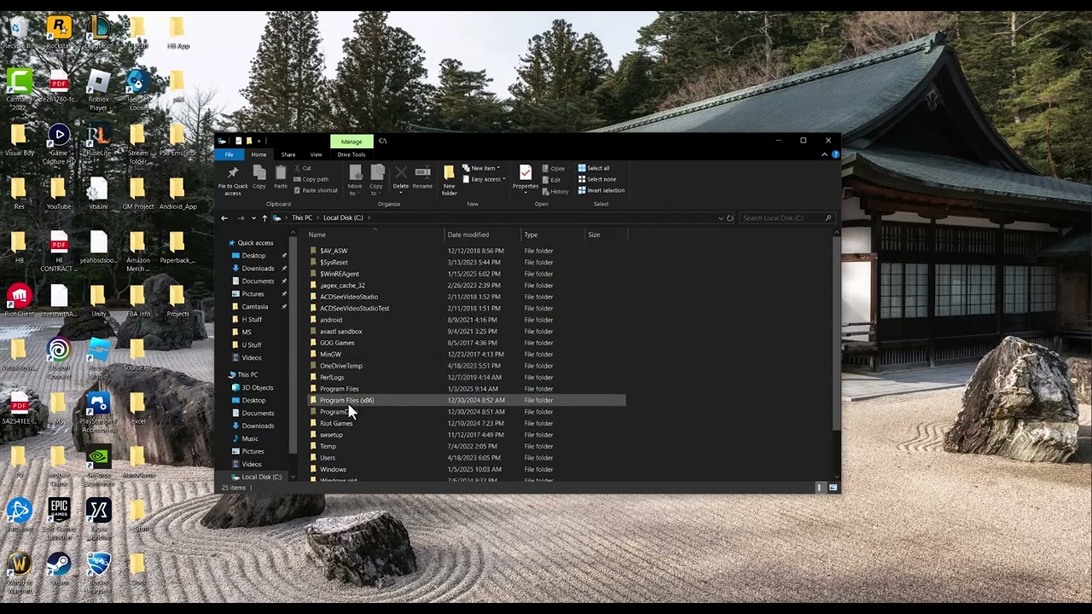This screenshot has height=614, width=1092.
Task: Select the Users folder row
Action: (x=467, y=458)
